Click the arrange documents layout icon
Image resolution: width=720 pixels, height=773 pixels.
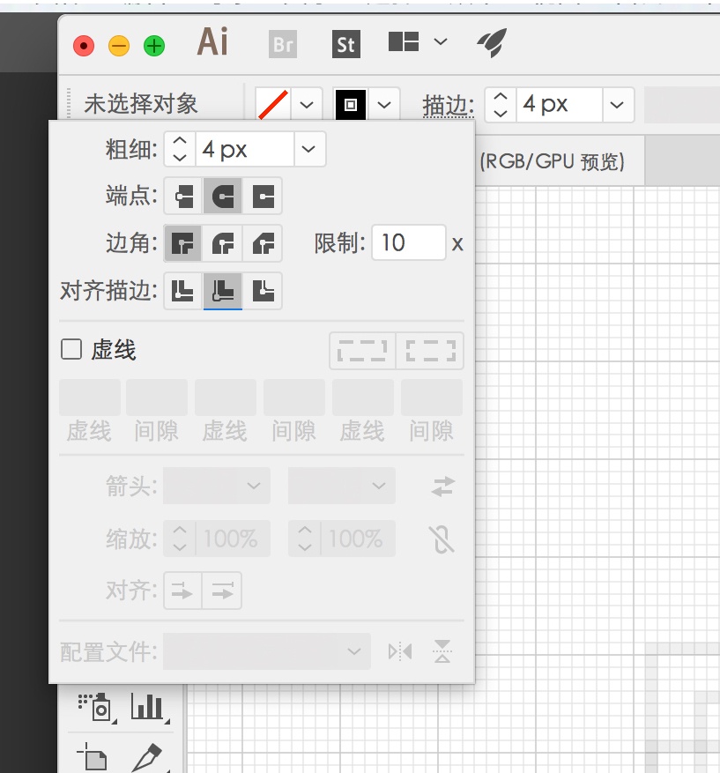(x=404, y=42)
